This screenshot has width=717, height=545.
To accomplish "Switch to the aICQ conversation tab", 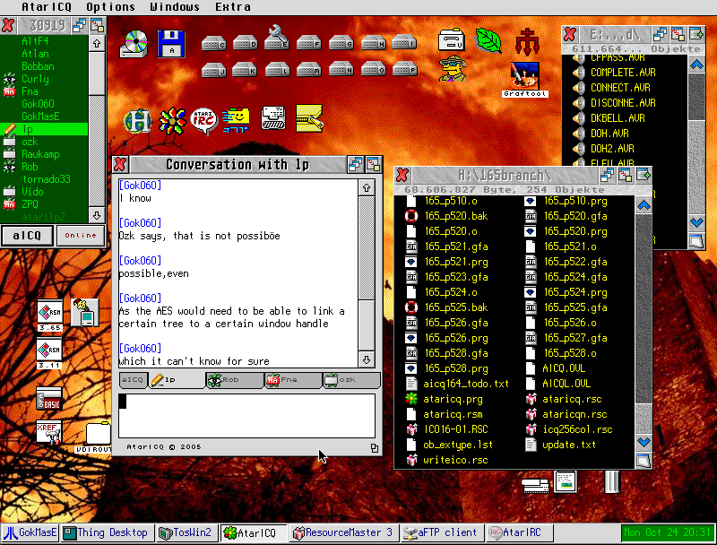I will [x=133, y=380].
